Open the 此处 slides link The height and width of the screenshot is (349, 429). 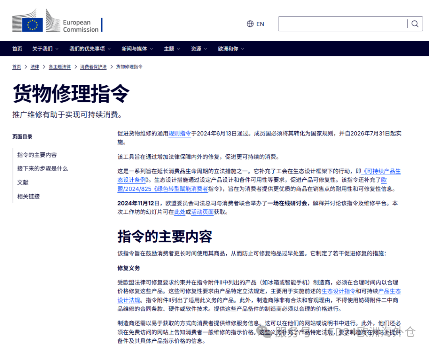click(180, 212)
